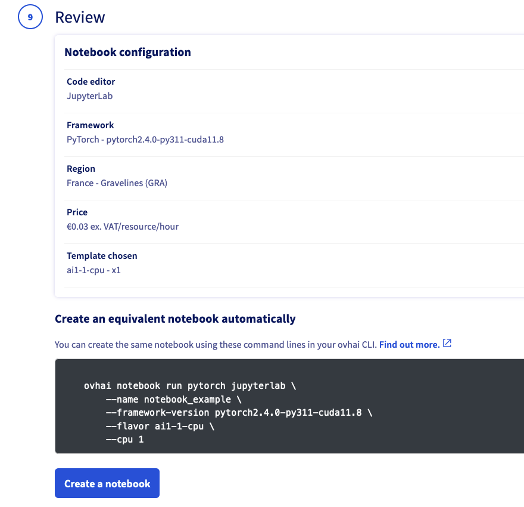Click the Create an equivalent notebook automatically heading
Viewport: 524px width, 507px height.
(x=175, y=319)
